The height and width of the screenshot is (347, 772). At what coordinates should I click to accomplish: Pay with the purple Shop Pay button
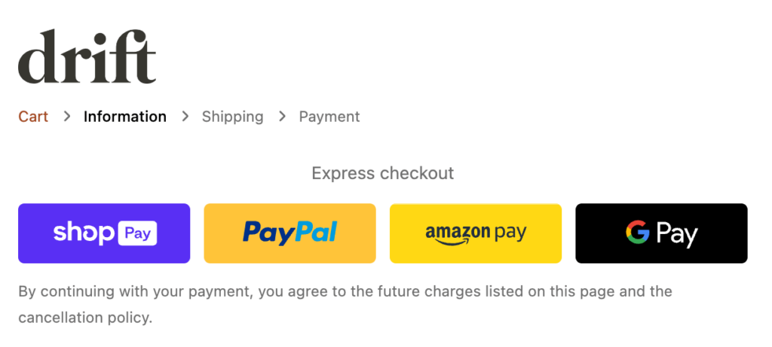pyautogui.click(x=104, y=233)
